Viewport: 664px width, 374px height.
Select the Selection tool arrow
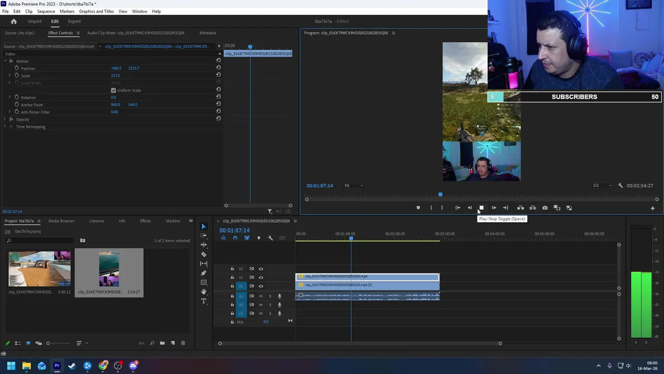tap(203, 226)
